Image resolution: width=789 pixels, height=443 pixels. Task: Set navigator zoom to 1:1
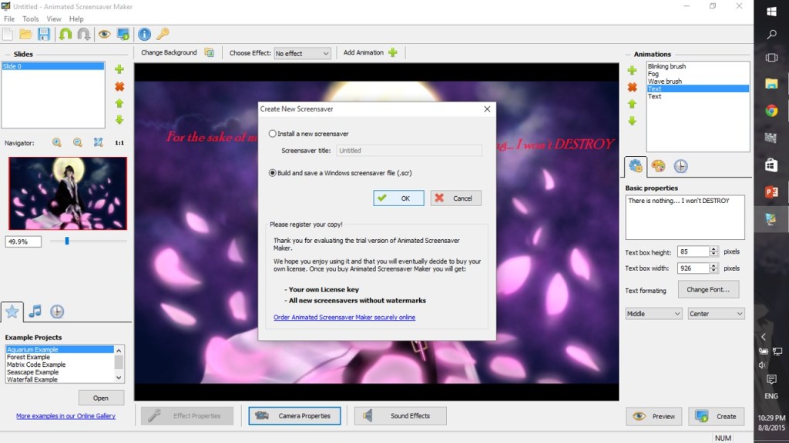[x=119, y=142]
